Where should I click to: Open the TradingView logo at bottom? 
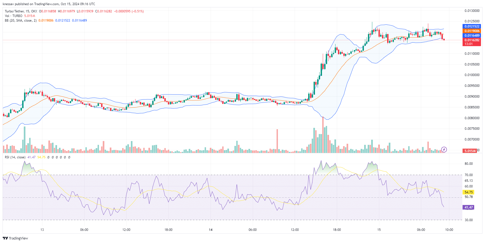15,238
